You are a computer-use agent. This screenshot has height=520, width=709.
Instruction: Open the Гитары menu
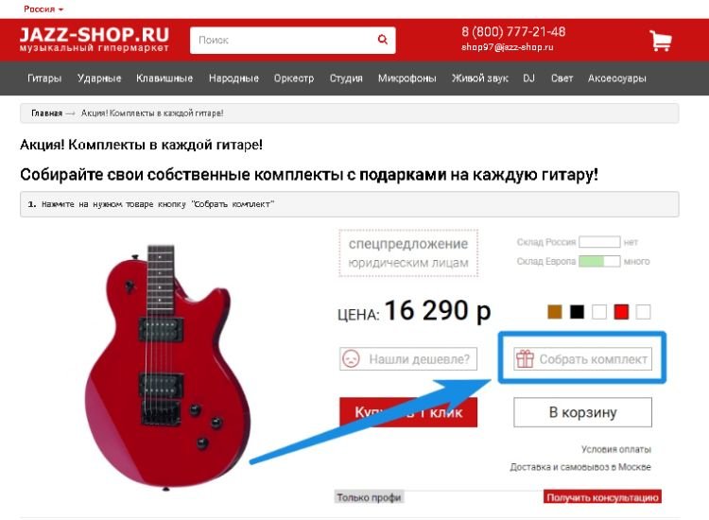[44, 78]
